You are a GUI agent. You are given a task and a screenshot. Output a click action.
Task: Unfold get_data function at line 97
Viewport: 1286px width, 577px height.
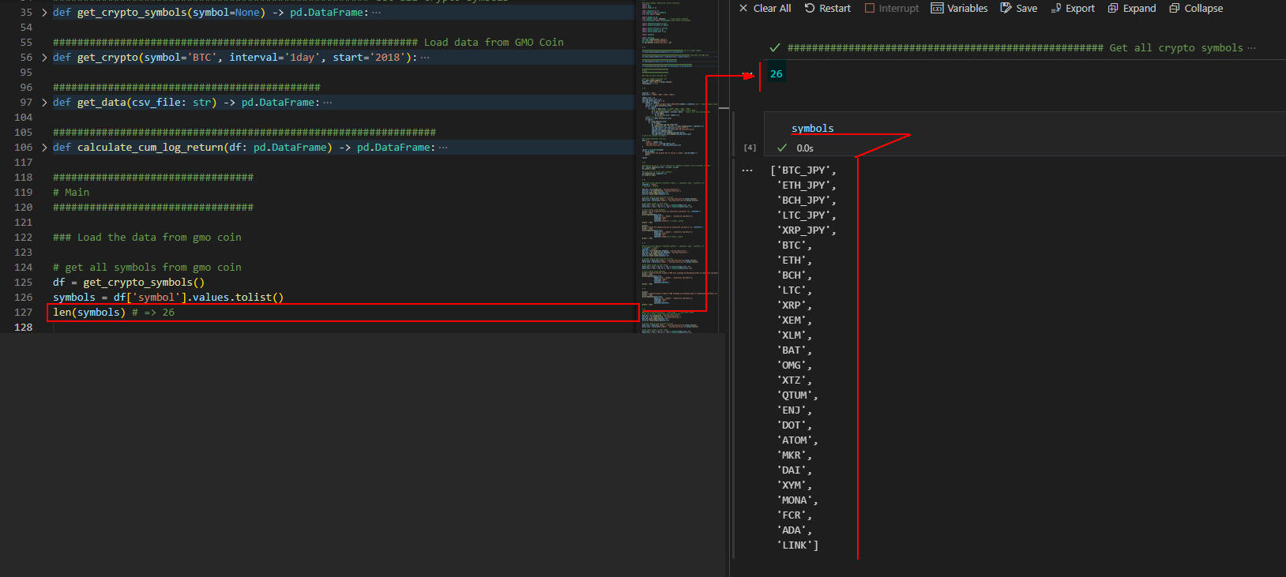point(44,103)
